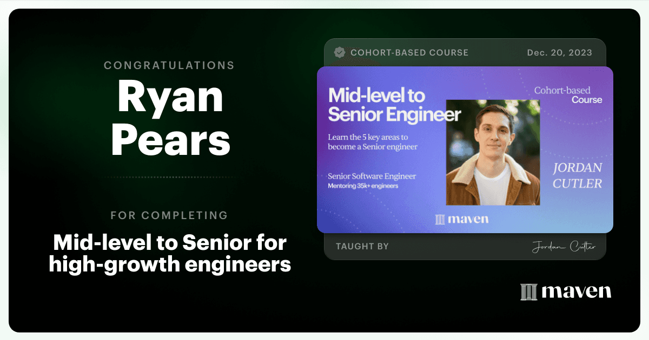This screenshot has width=649, height=340.
Task: Click the course name Mid-level to Senior for high-growth engineers
Action: point(170,254)
